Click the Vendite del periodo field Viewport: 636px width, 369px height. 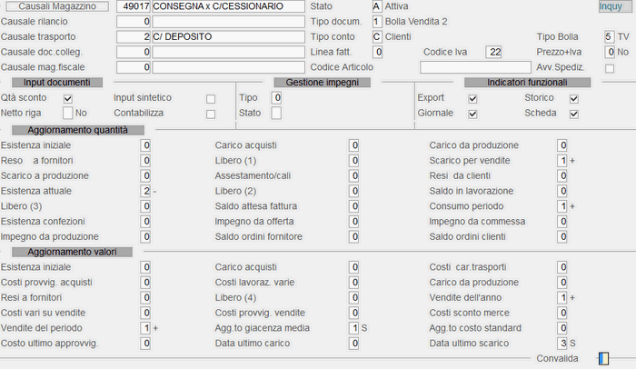click(x=145, y=328)
